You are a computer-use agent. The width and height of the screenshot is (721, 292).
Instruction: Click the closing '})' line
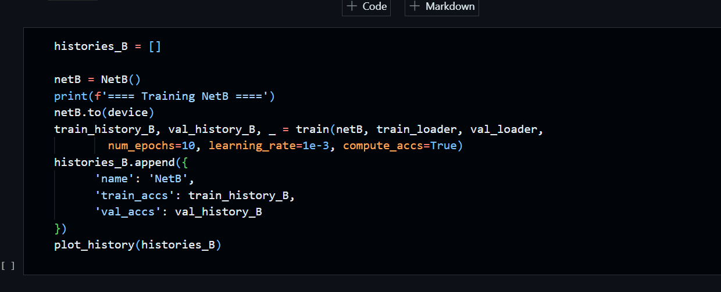point(60,228)
